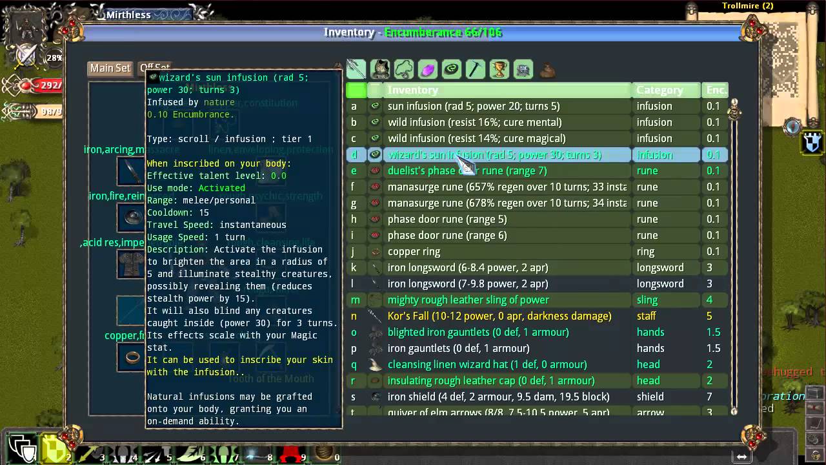Sort list by Inventory column header
Image resolution: width=826 pixels, height=465 pixels.
[508, 90]
